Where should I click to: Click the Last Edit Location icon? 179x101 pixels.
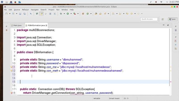click(127, 14)
